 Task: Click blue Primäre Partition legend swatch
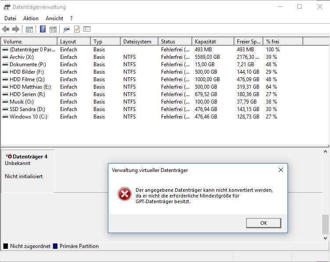[55, 246]
